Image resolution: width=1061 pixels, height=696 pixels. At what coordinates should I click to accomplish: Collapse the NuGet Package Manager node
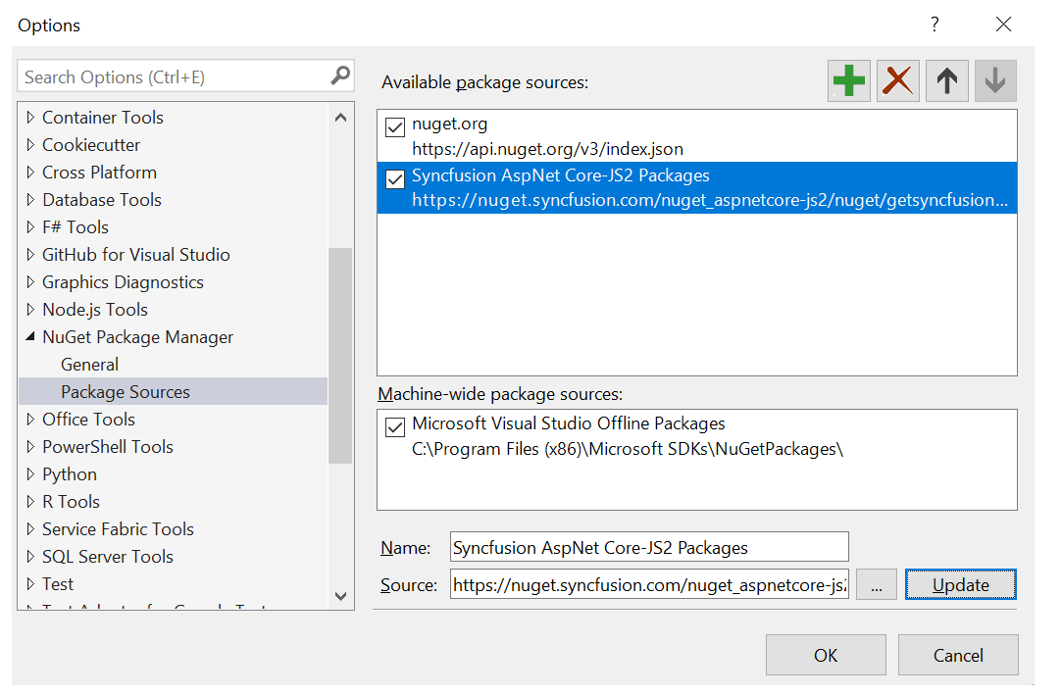tap(29, 337)
